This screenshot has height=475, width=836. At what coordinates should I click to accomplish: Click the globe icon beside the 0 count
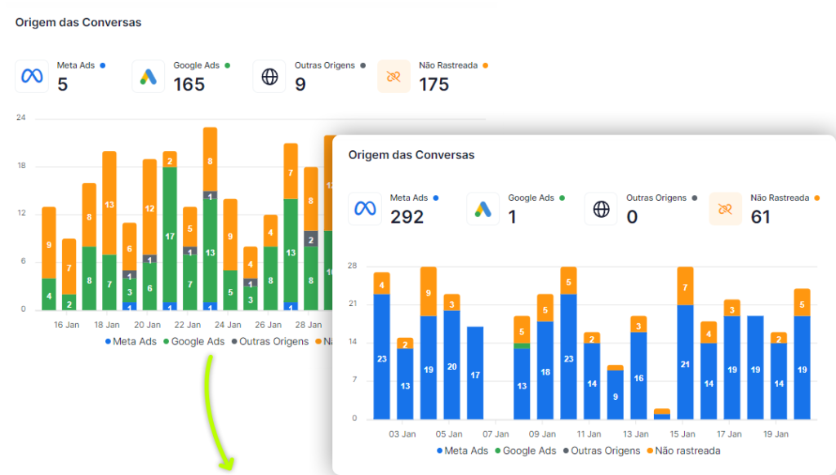601,209
